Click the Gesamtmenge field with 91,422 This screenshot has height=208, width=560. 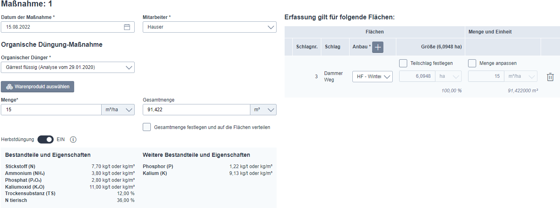[197, 110]
